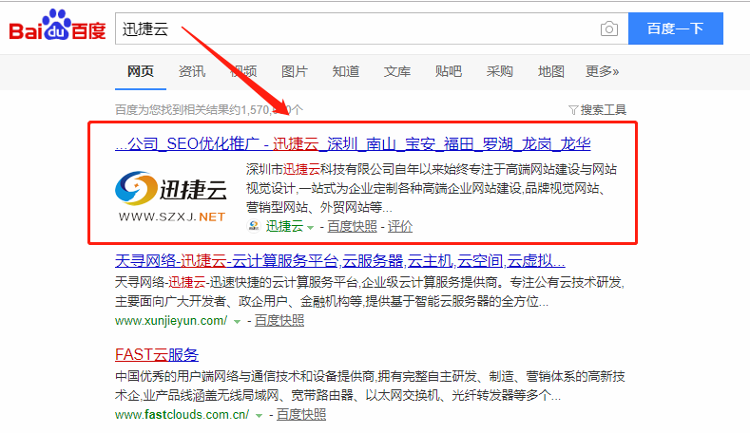Click the search tools filter icon
The width and height of the screenshot is (750, 433).
pos(573,110)
